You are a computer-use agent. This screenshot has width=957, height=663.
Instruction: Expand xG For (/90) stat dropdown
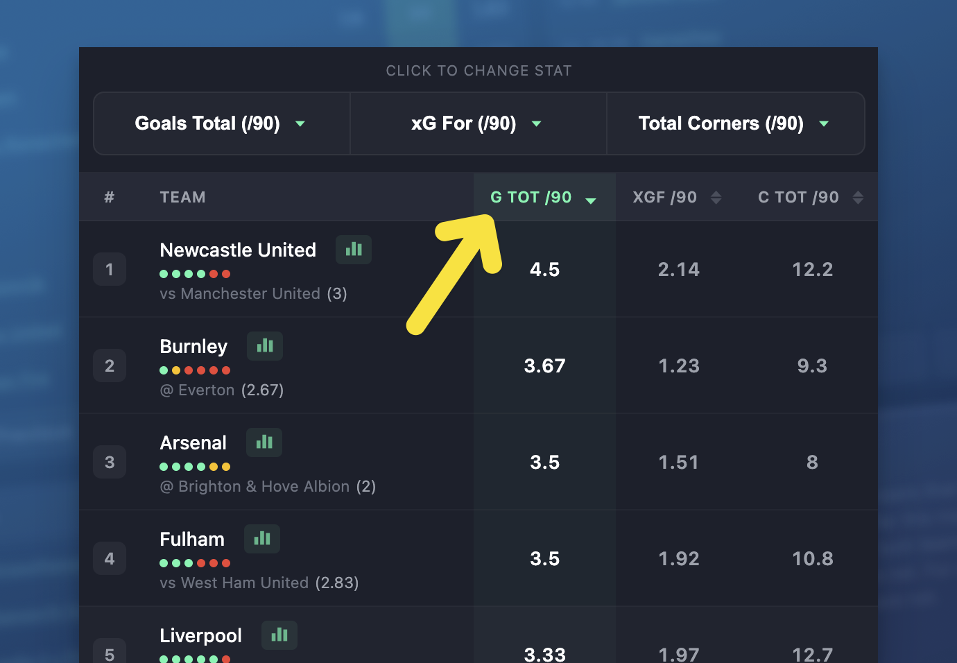478,123
